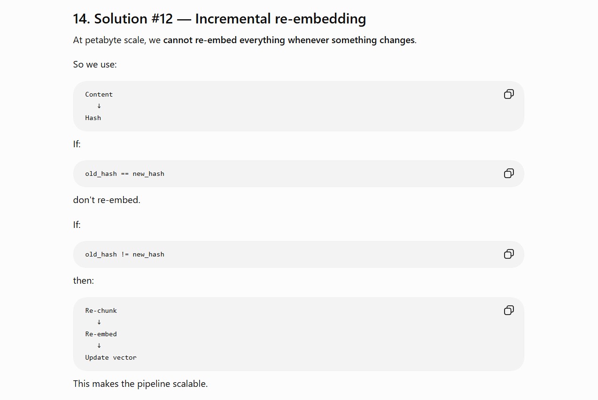Click the Update vector line in the code block

tap(111, 357)
